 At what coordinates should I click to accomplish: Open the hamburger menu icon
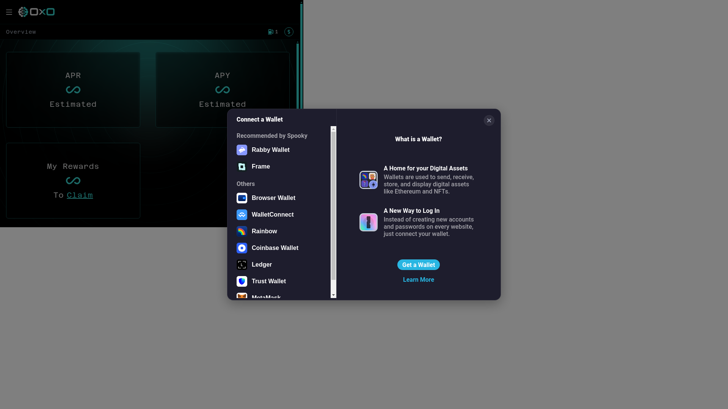click(x=9, y=12)
